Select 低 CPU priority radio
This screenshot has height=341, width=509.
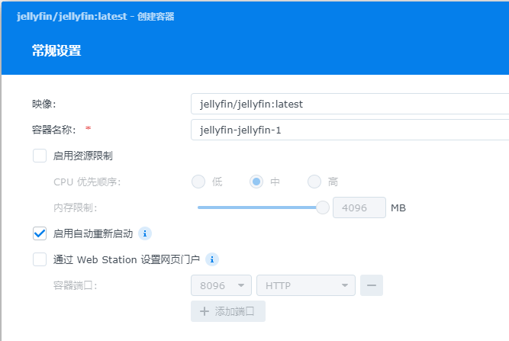[198, 182]
